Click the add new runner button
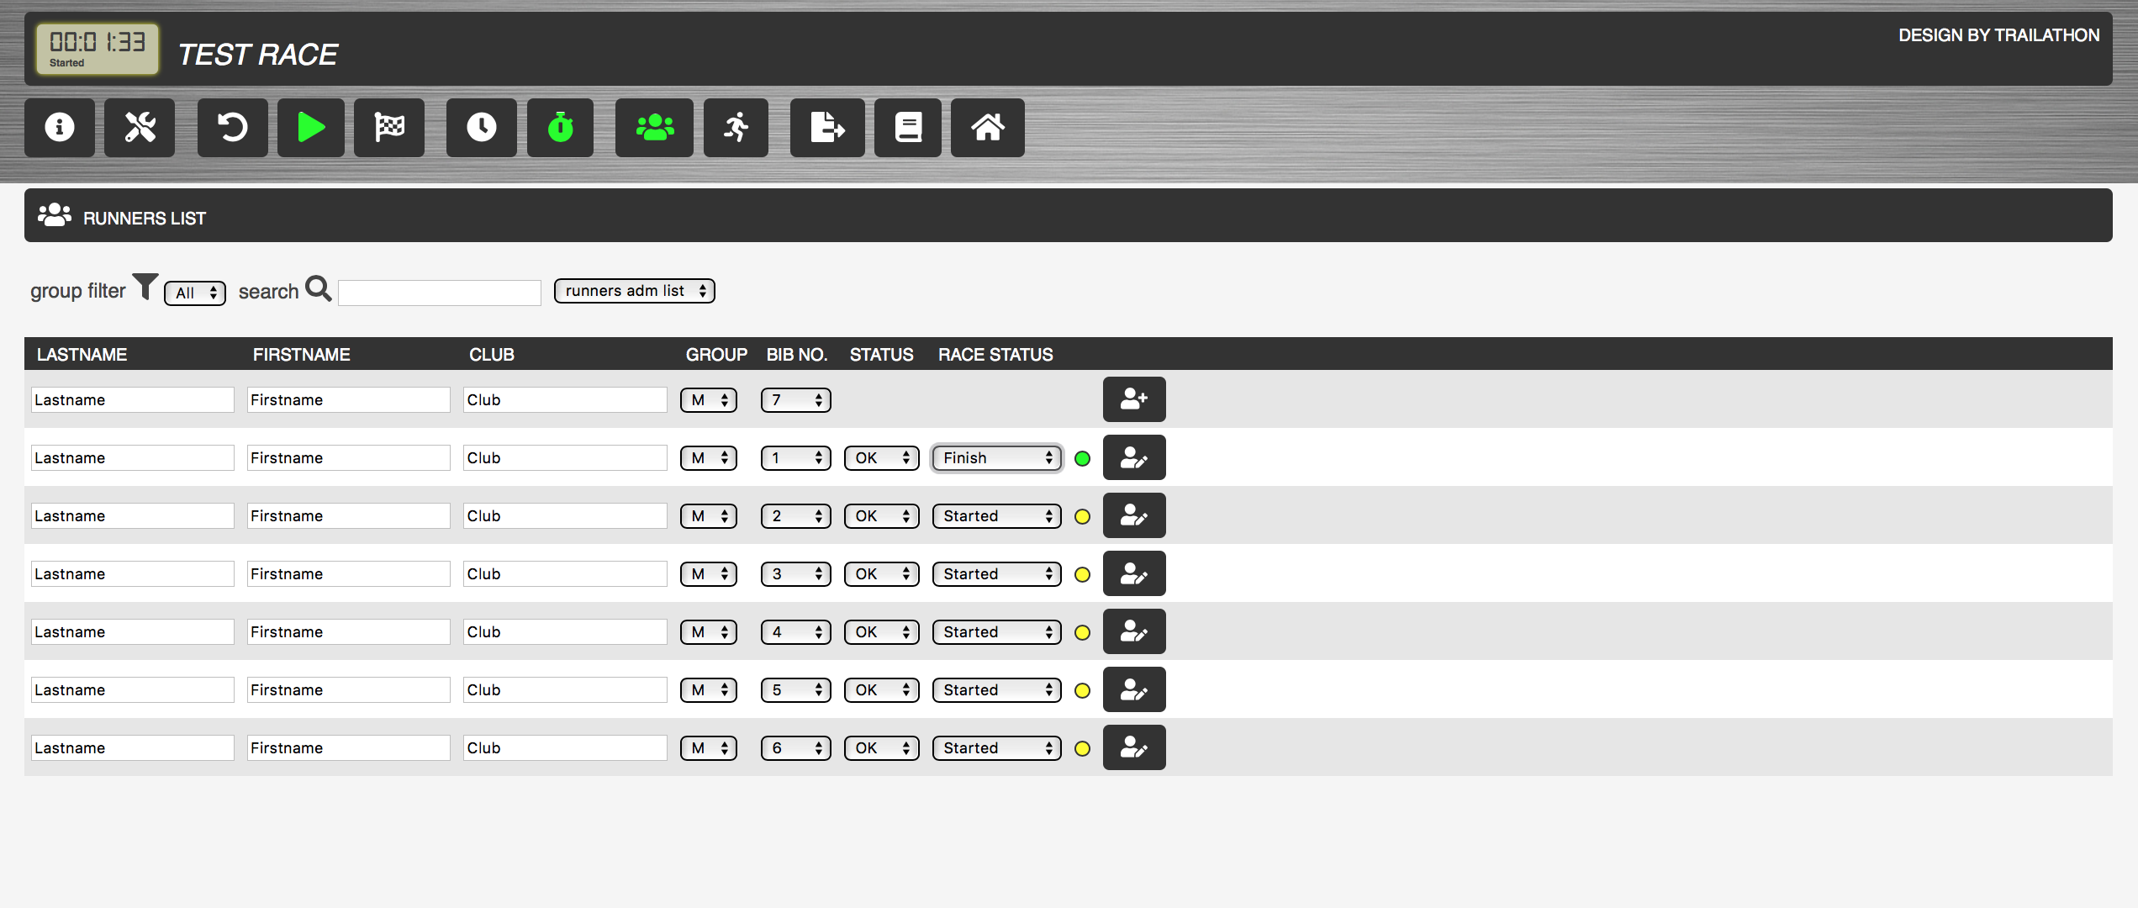This screenshot has width=2138, height=908. (x=1133, y=399)
